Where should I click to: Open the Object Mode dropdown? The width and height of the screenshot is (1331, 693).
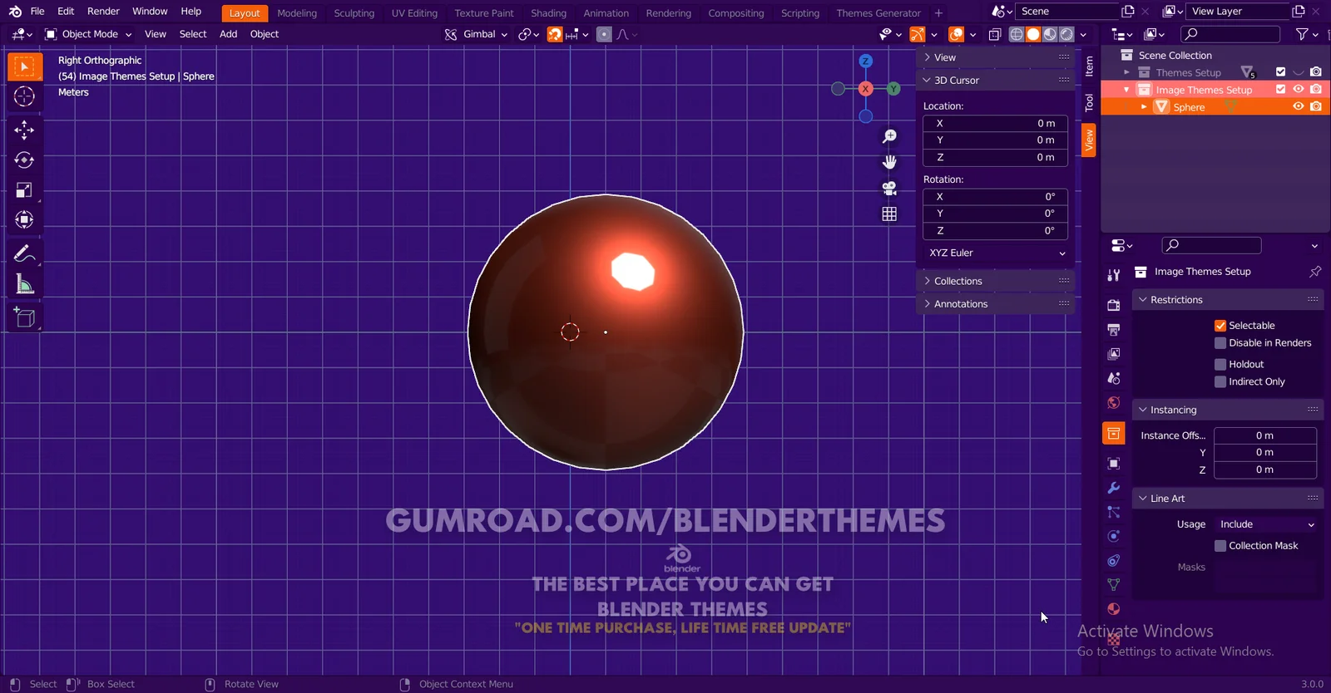(88, 34)
